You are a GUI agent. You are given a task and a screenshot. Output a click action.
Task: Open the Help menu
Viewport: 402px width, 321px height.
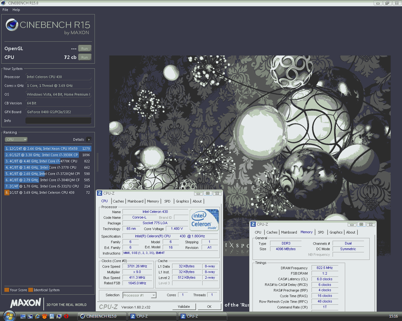(16, 10)
